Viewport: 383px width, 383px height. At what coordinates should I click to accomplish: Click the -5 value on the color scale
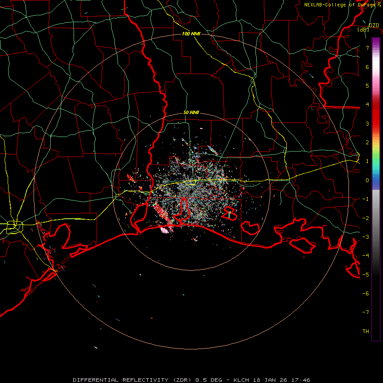pyautogui.click(x=366, y=275)
